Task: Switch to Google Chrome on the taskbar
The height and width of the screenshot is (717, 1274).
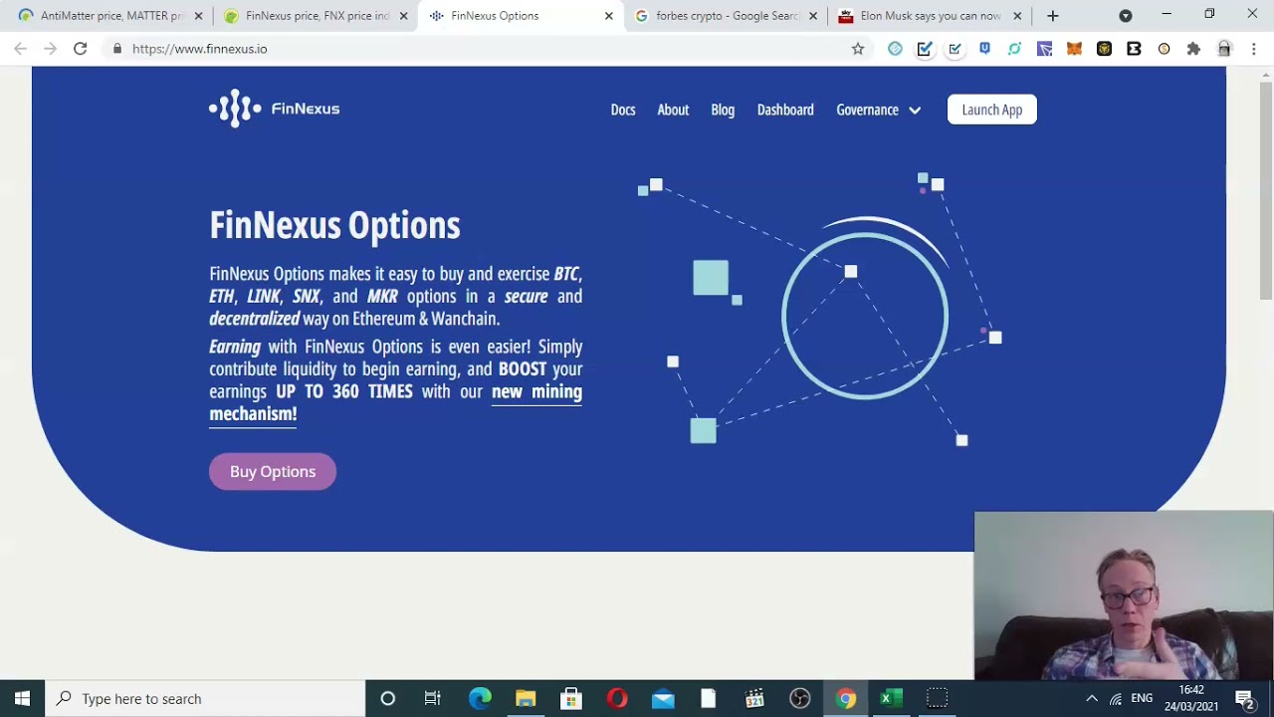Action: [846, 698]
